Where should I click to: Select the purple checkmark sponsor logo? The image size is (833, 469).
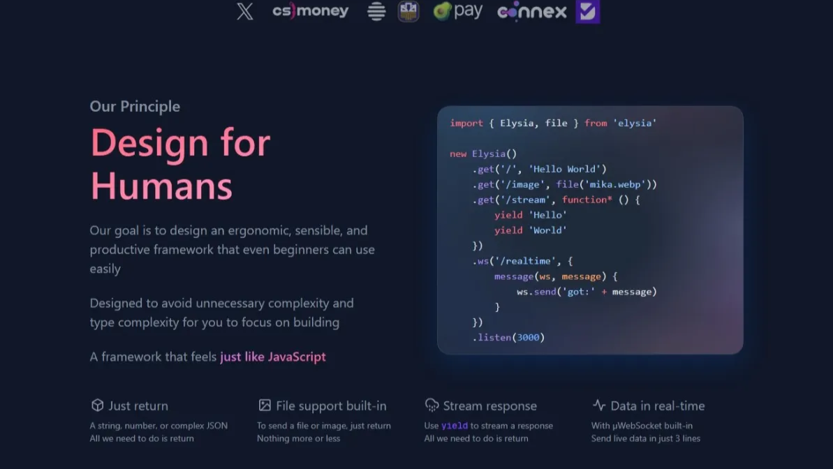point(587,11)
